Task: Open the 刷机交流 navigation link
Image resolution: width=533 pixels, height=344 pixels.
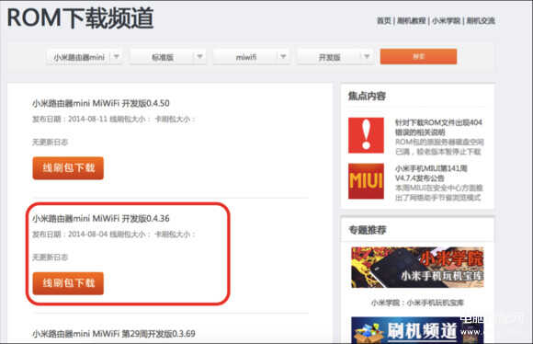Action: click(x=481, y=21)
